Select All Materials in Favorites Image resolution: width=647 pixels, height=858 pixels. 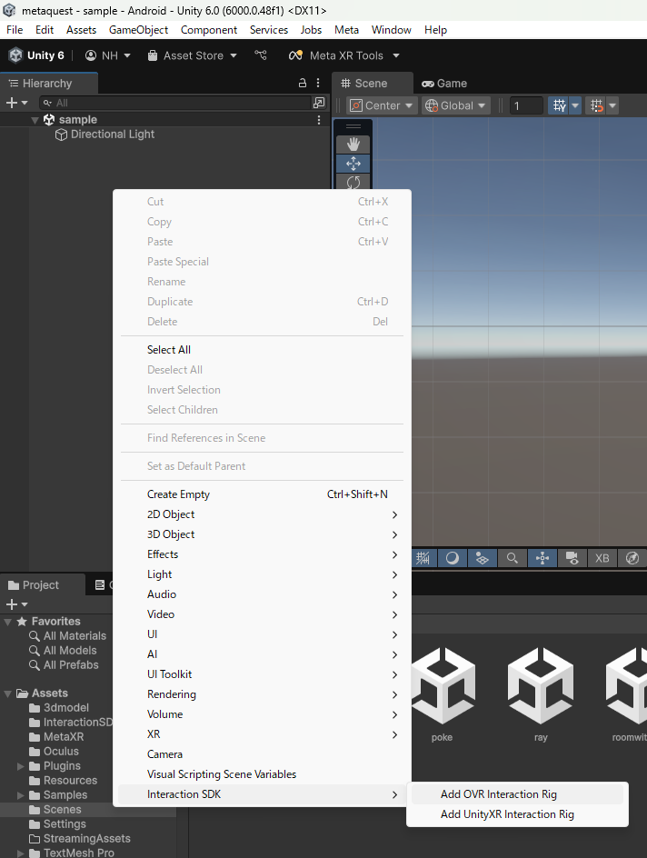[x=68, y=636]
